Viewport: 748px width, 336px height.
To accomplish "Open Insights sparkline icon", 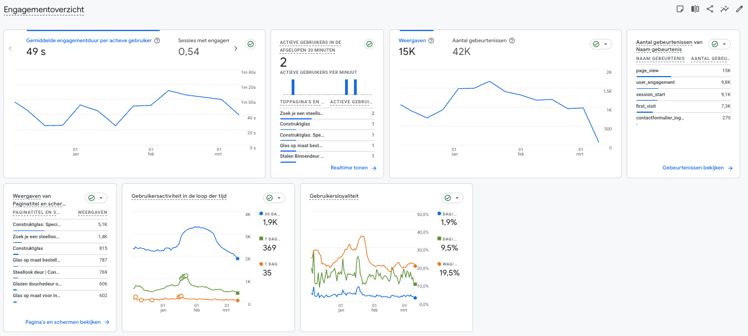I will tap(725, 9).
